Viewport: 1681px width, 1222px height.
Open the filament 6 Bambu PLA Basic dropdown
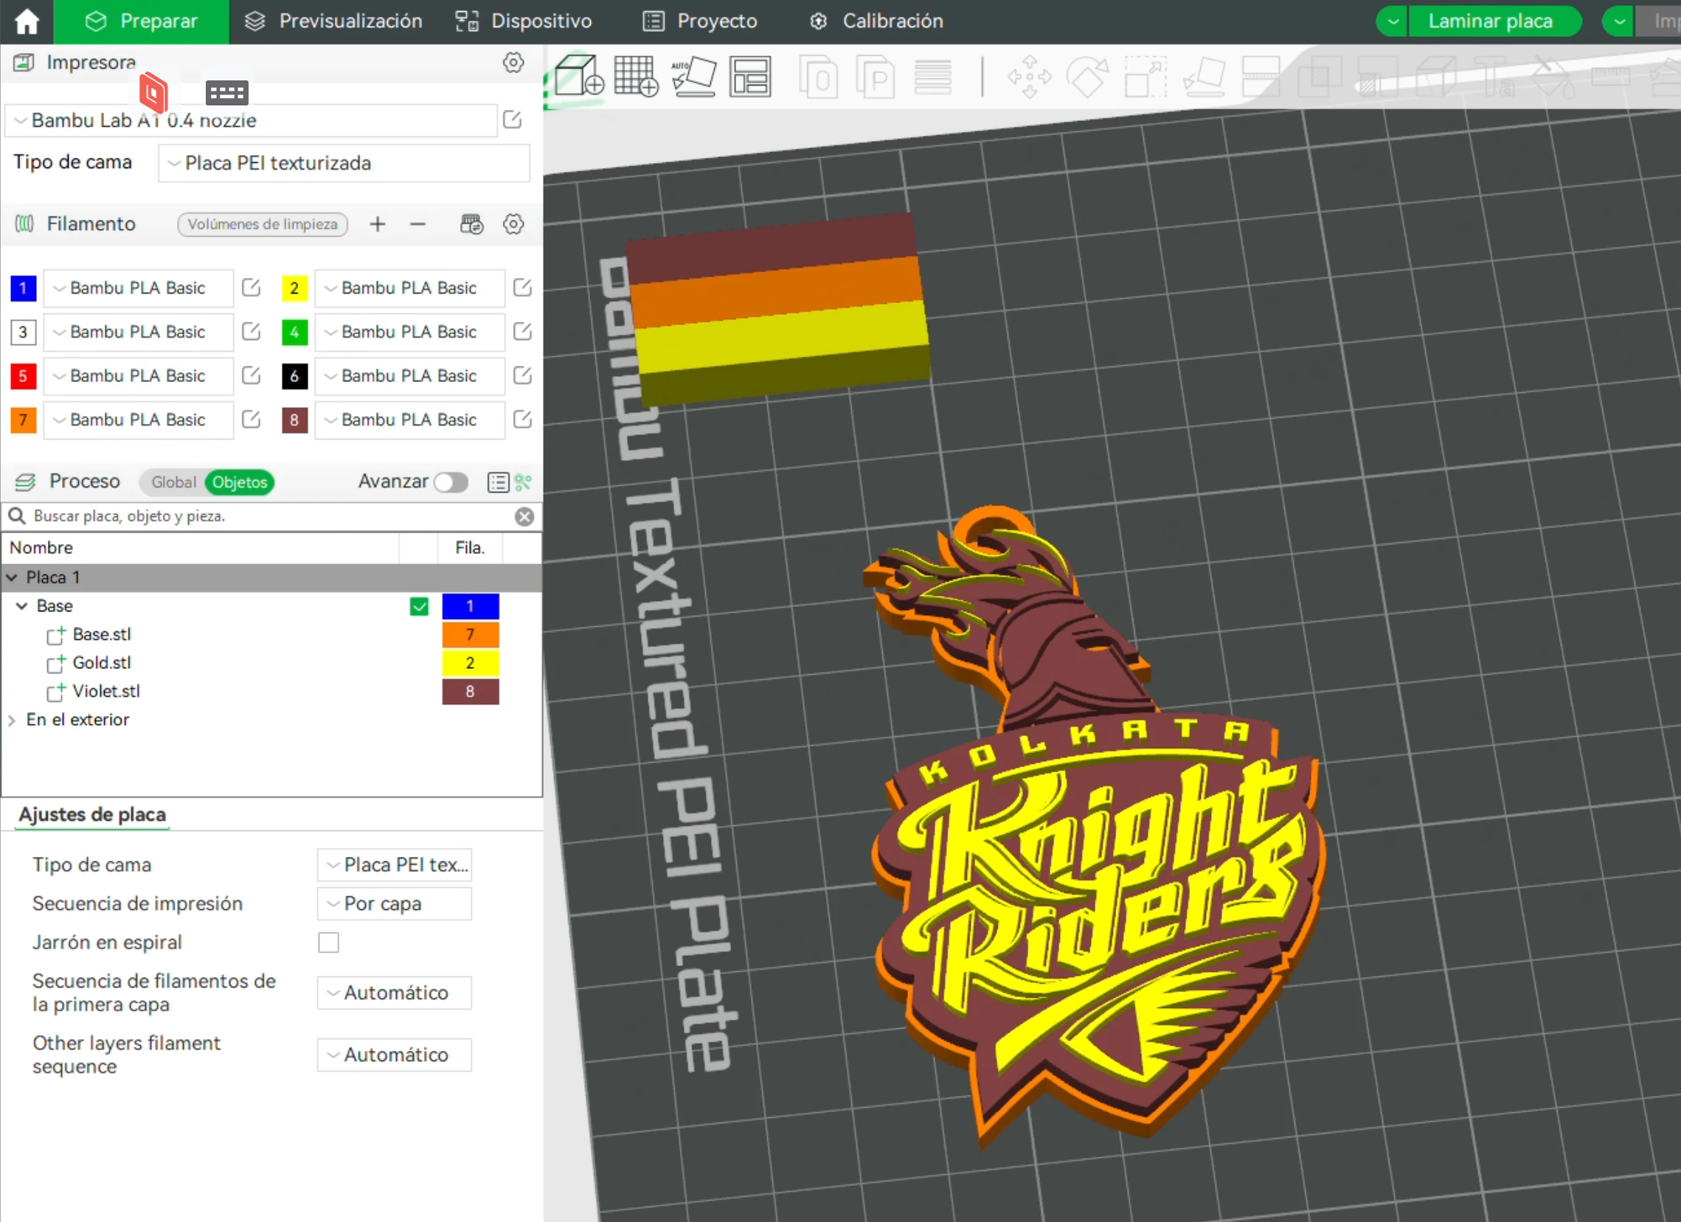coord(410,375)
